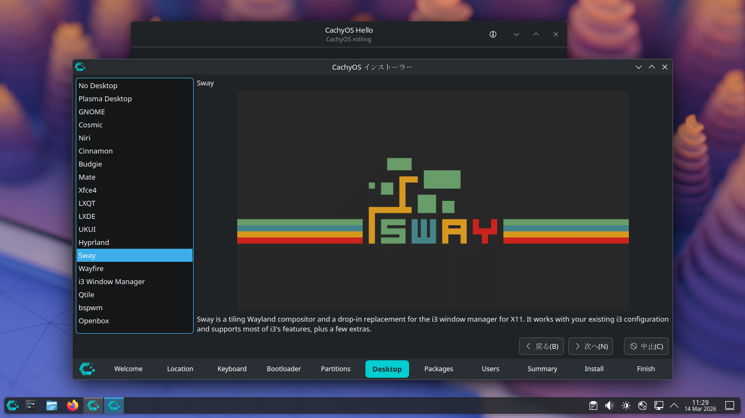
Task: Select "LXDE" in the desktop list
Action: point(135,216)
